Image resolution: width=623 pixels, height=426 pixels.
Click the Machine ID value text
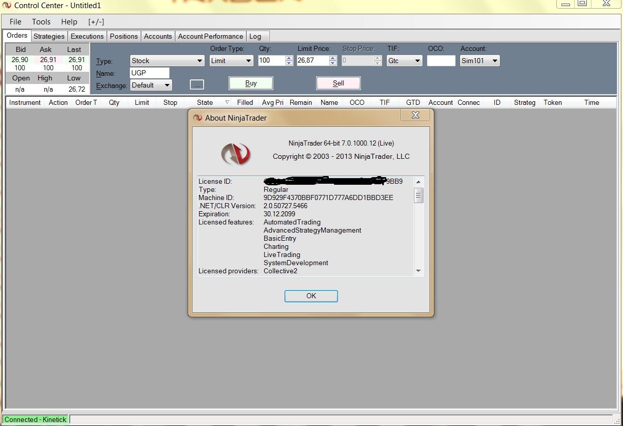tap(328, 197)
